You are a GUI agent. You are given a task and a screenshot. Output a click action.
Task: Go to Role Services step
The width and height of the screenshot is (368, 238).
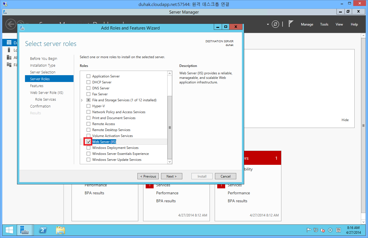point(45,100)
